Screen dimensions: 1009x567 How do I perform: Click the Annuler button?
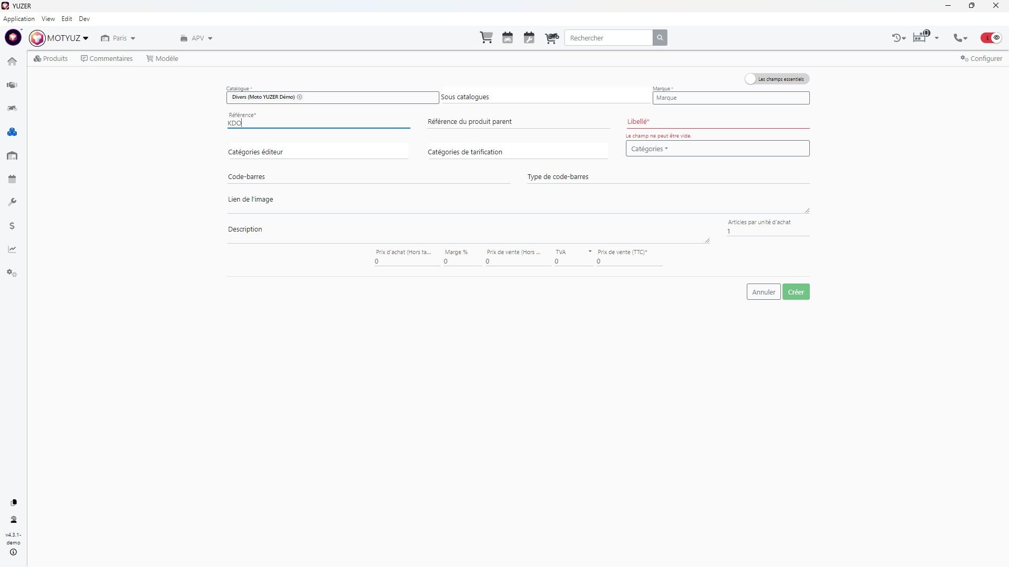click(x=763, y=292)
